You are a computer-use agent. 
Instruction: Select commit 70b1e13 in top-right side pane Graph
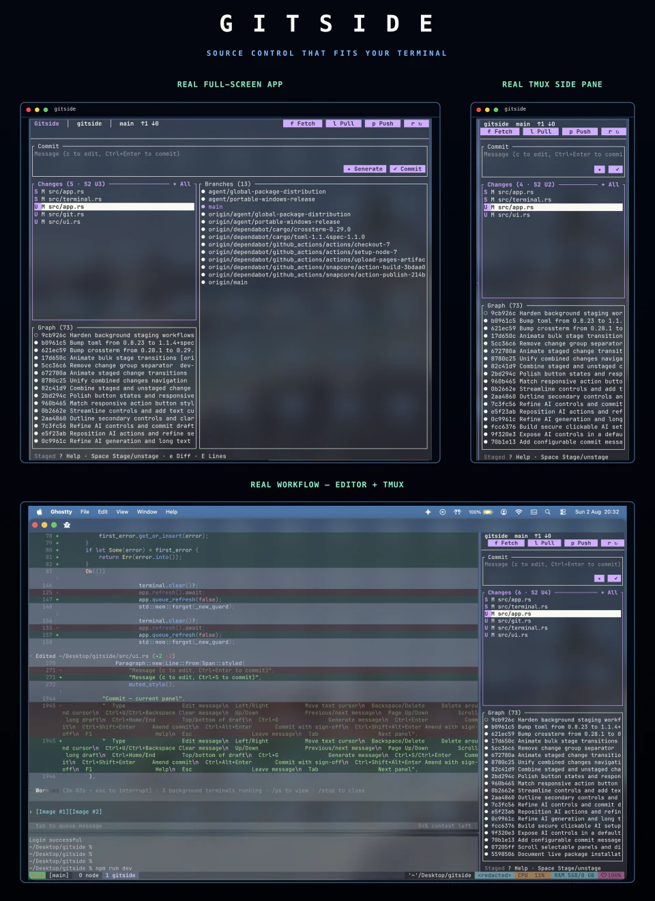[x=553, y=442]
